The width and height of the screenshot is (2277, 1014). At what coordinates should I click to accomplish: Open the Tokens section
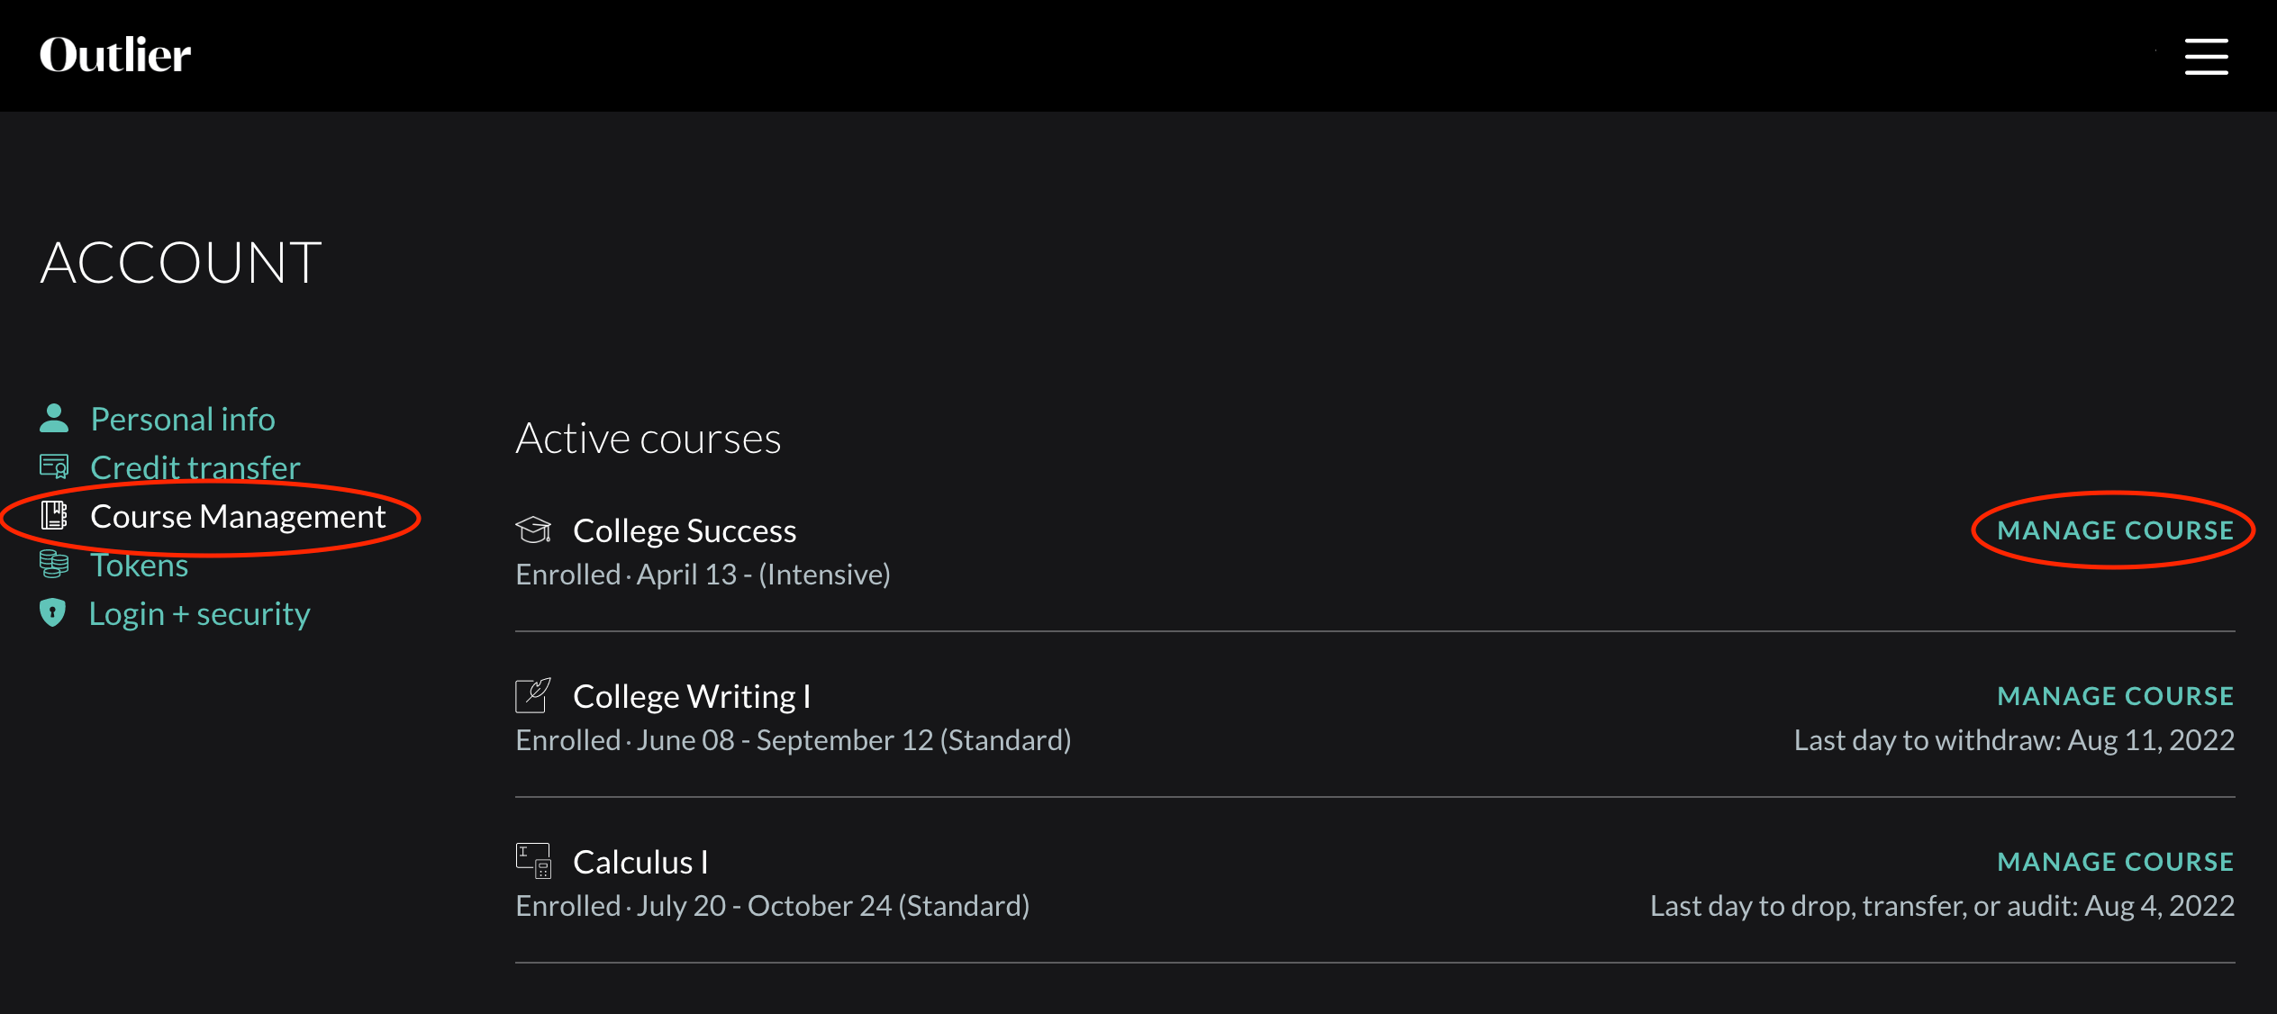point(140,566)
